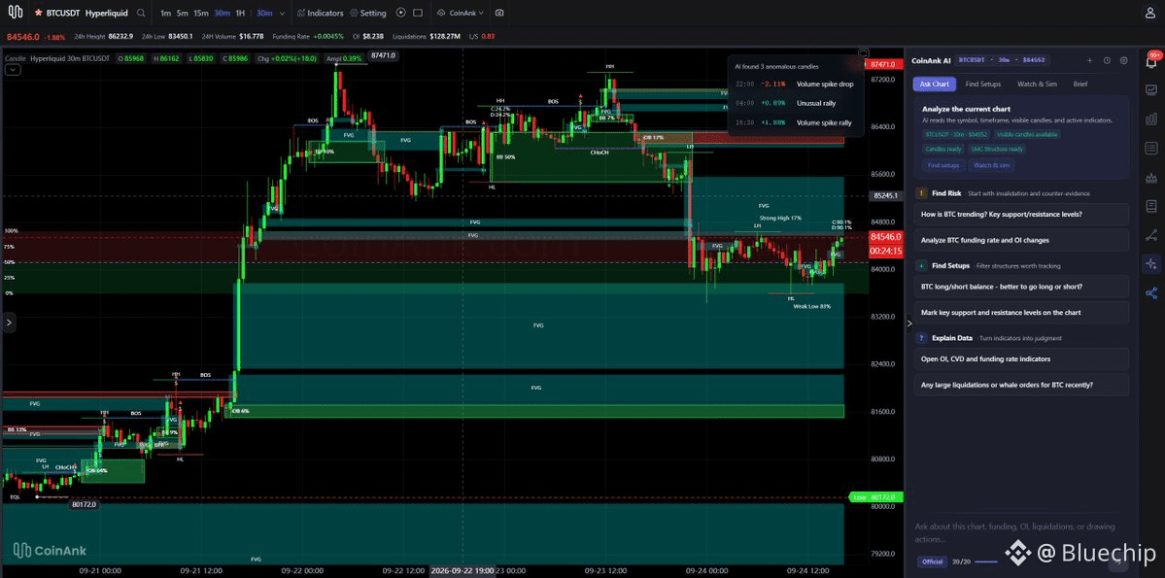Viewport: 1165px width, 578px height.
Task: Toggle the BTCUSDT favorite star
Action: click(39, 13)
